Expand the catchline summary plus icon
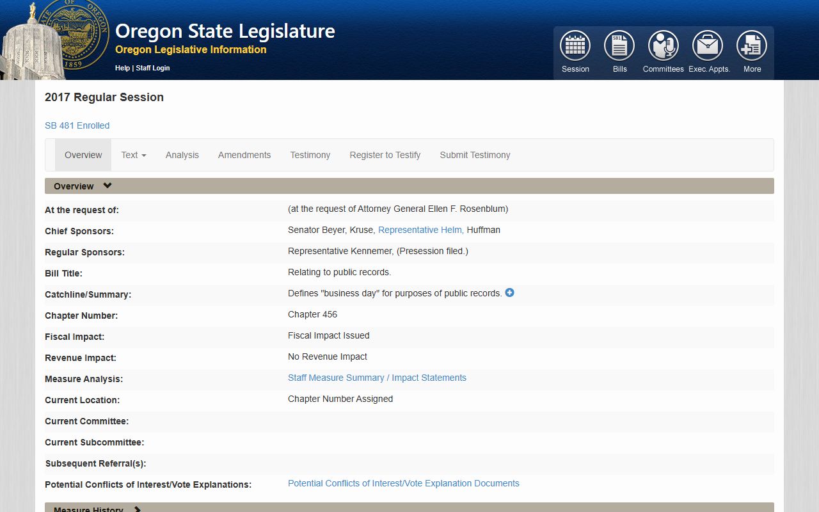The width and height of the screenshot is (819, 512). coord(509,292)
